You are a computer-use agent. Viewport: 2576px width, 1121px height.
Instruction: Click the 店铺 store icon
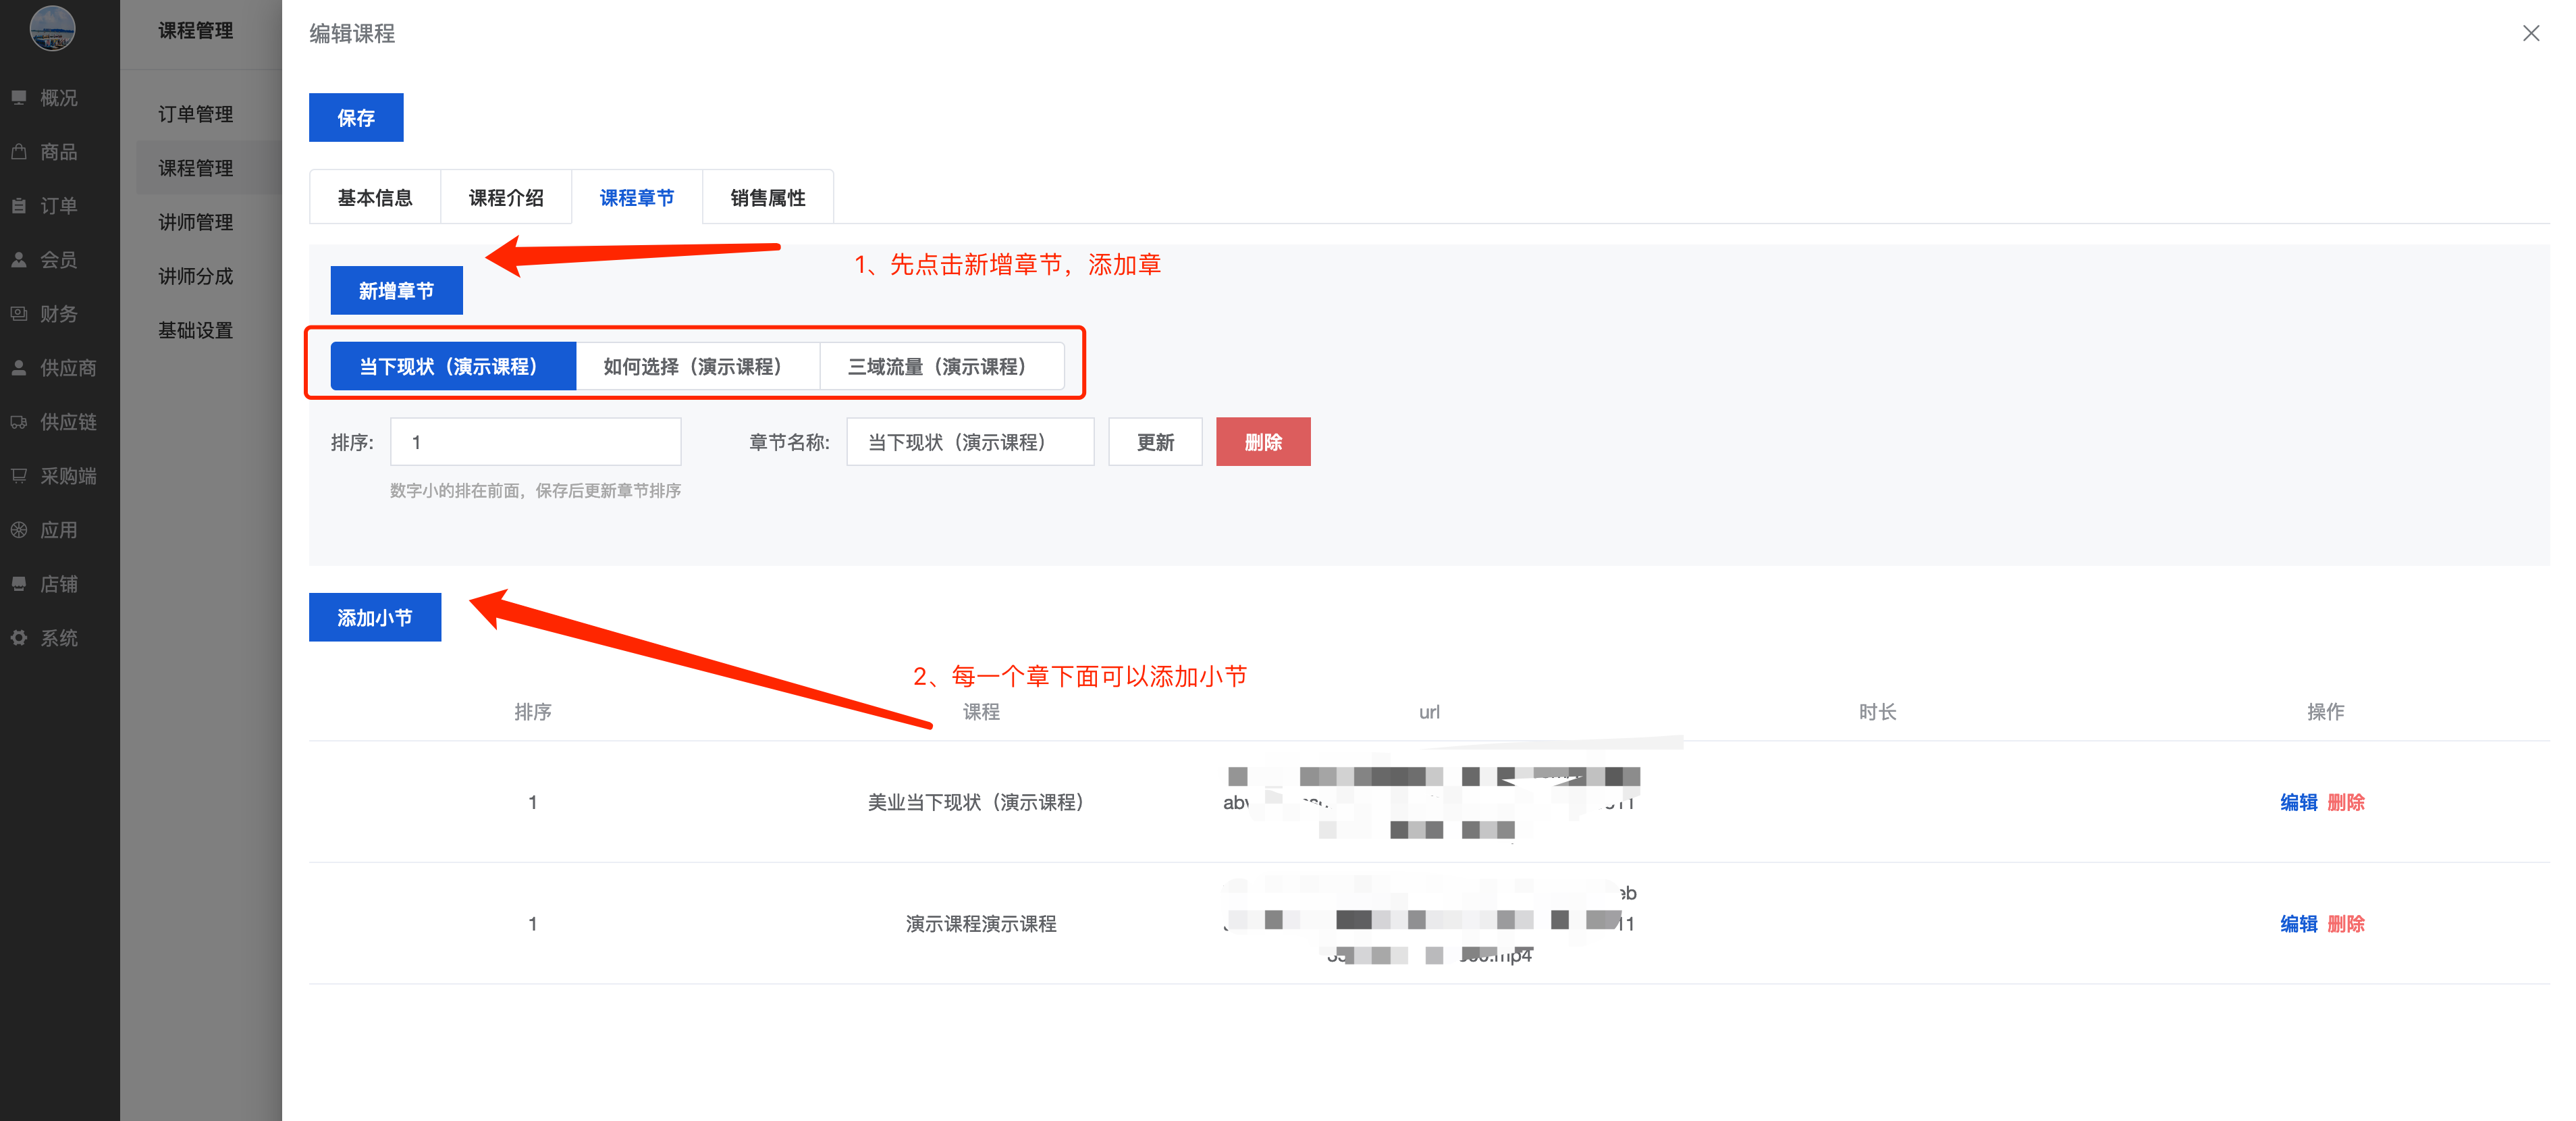tap(19, 584)
